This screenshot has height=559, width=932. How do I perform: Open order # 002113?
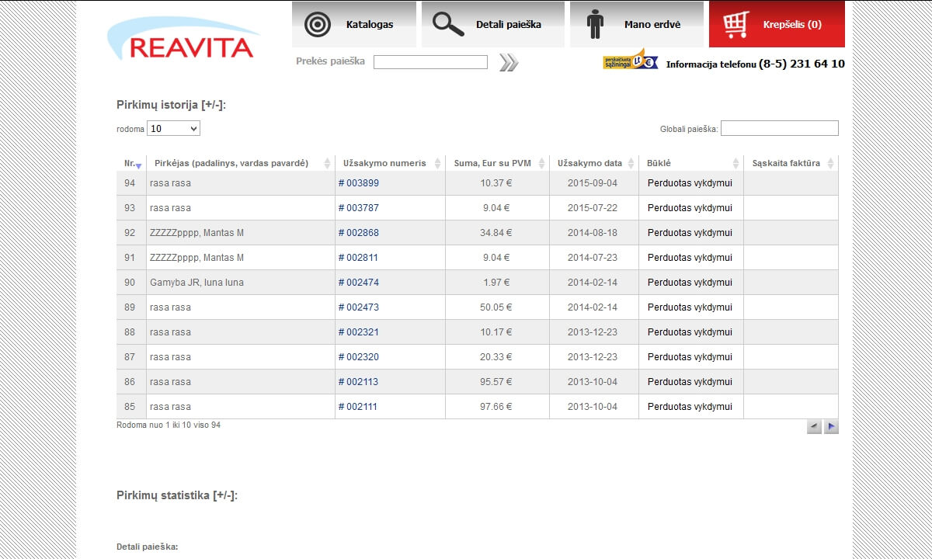(x=358, y=382)
